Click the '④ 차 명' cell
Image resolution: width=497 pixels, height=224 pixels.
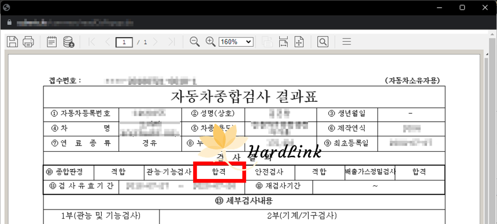[81, 129]
